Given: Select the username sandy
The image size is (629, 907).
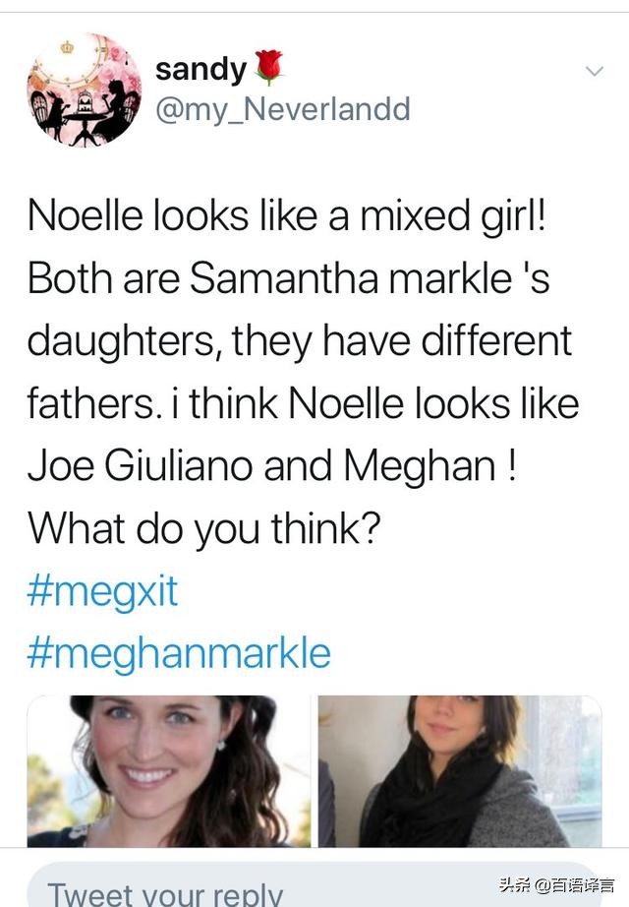Looking at the screenshot, I should (x=200, y=67).
